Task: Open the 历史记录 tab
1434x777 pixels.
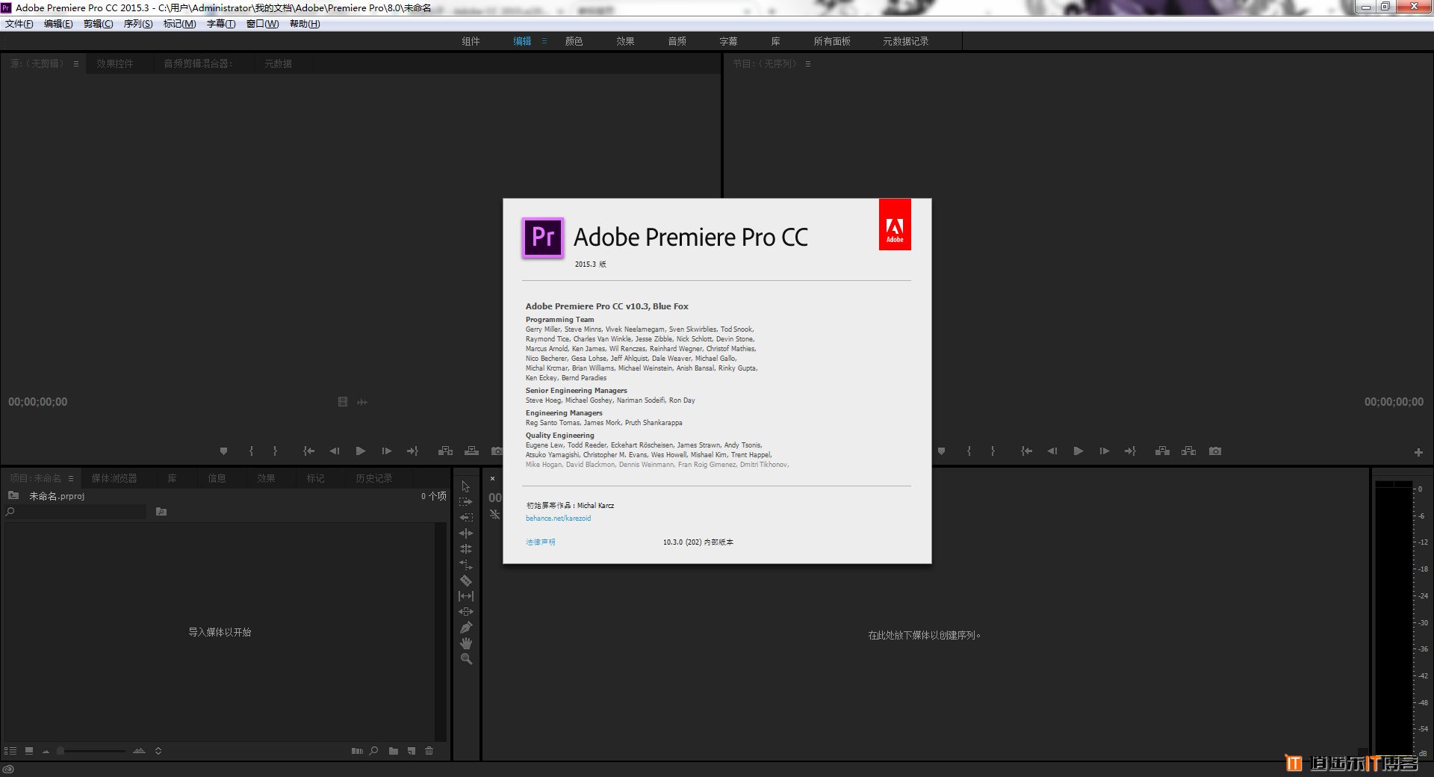Action: coord(374,478)
